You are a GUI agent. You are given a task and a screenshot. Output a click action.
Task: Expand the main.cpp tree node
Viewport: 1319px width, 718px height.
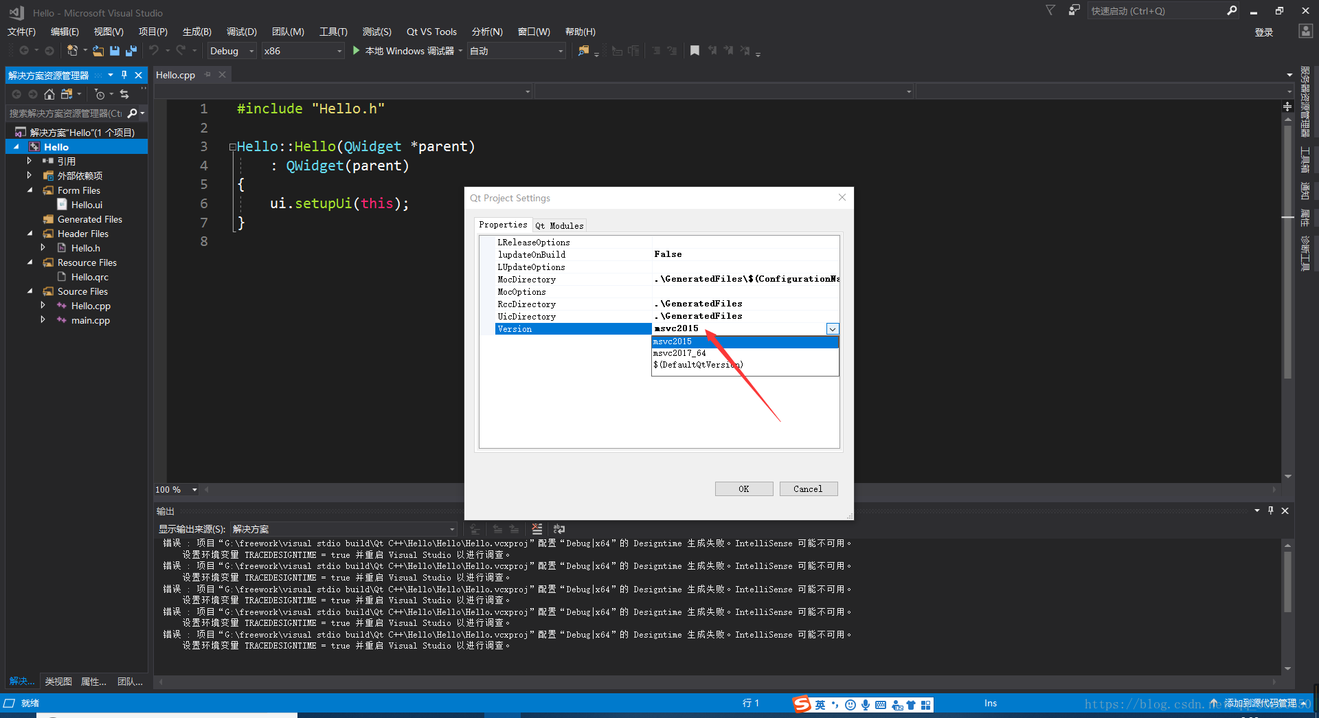pos(43,320)
